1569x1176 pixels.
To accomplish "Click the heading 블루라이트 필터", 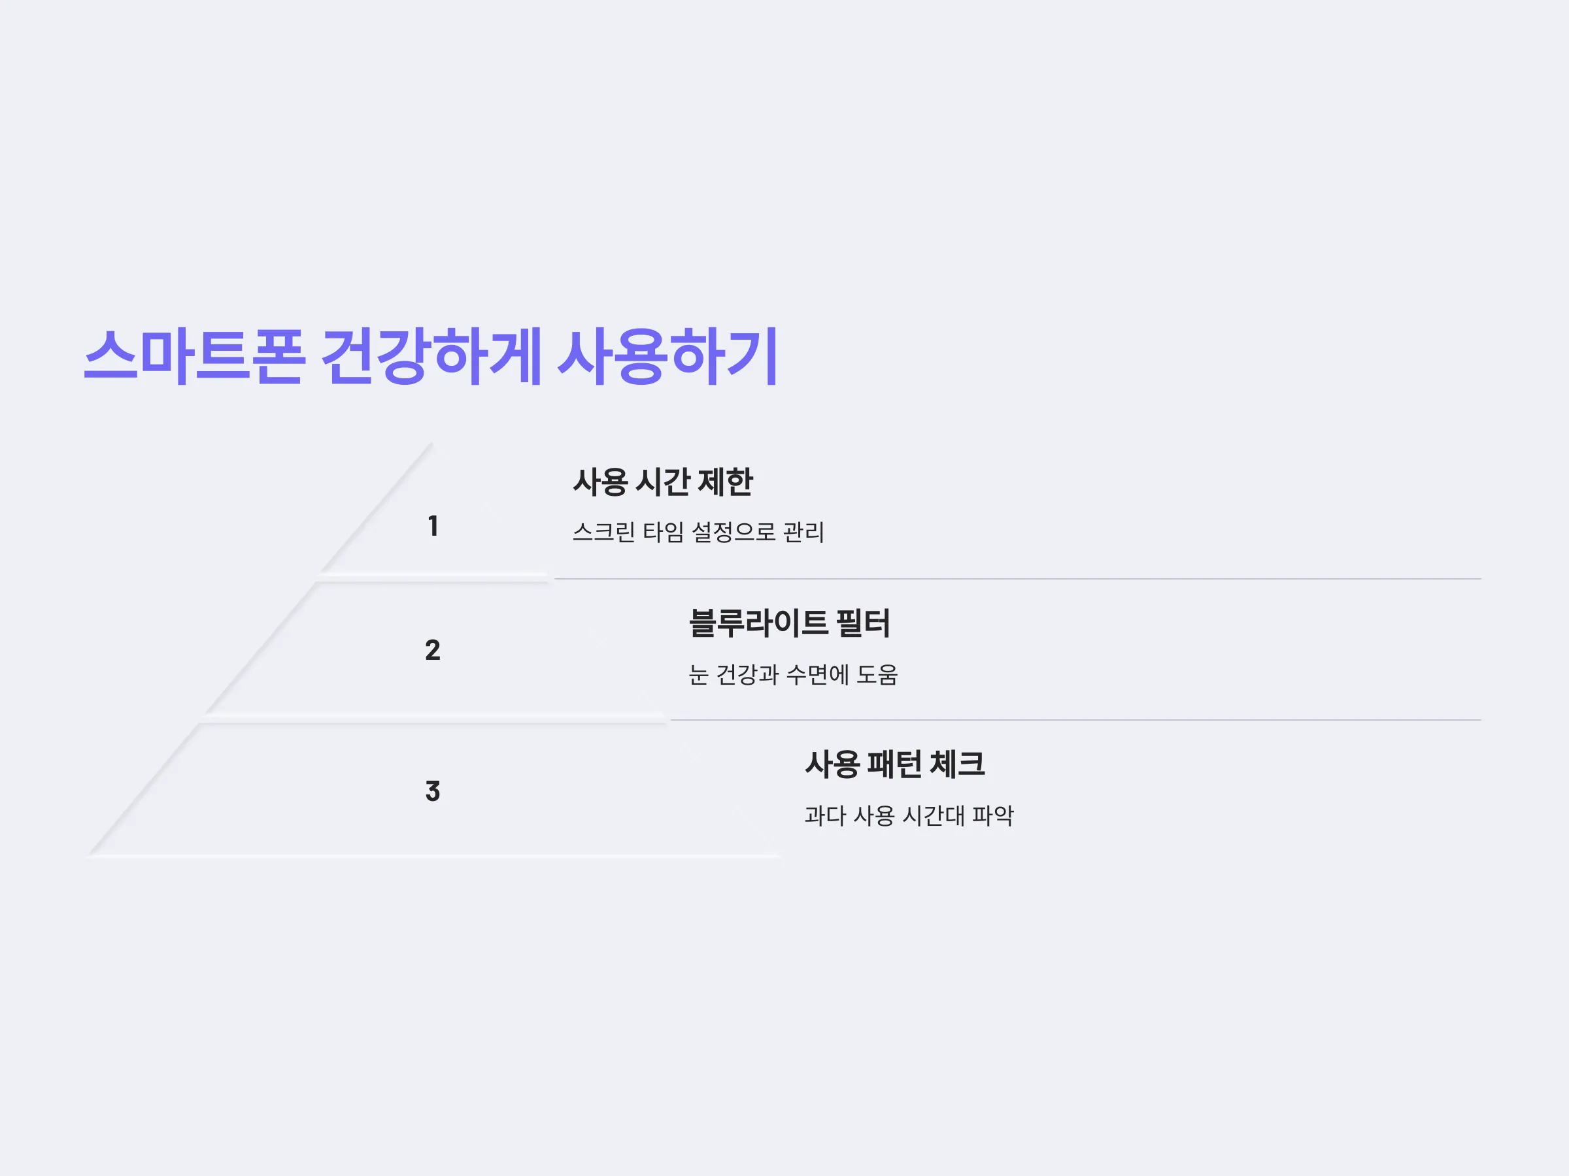I will click(789, 623).
